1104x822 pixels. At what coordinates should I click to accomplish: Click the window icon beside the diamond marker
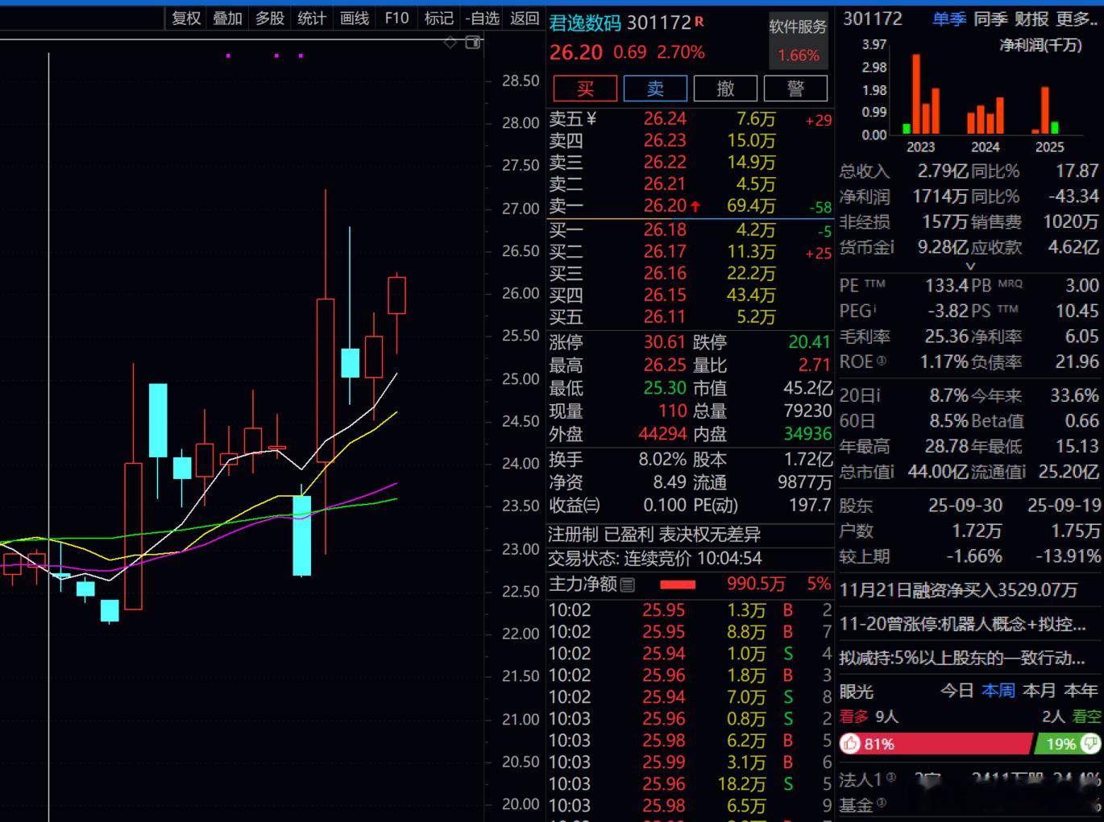pyautogui.click(x=473, y=42)
